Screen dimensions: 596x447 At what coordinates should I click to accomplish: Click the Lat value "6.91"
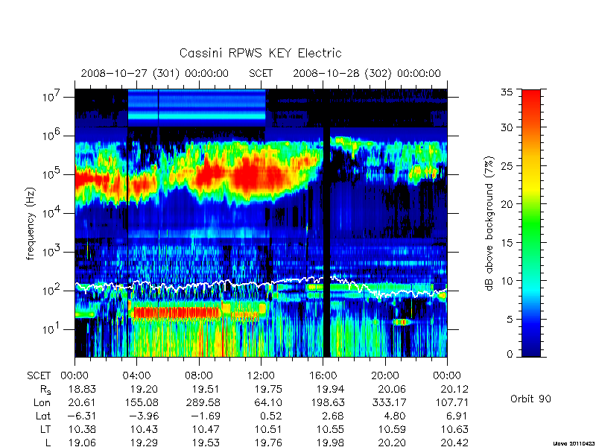coord(457,416)
